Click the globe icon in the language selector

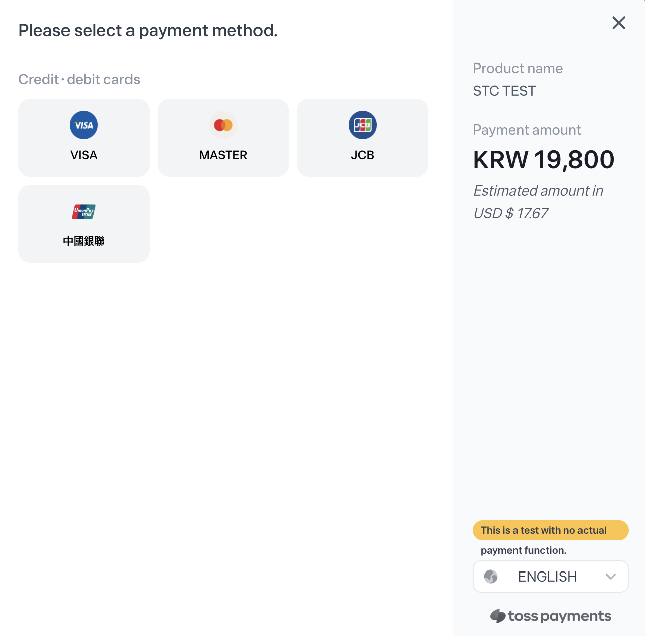pos(491,577)
